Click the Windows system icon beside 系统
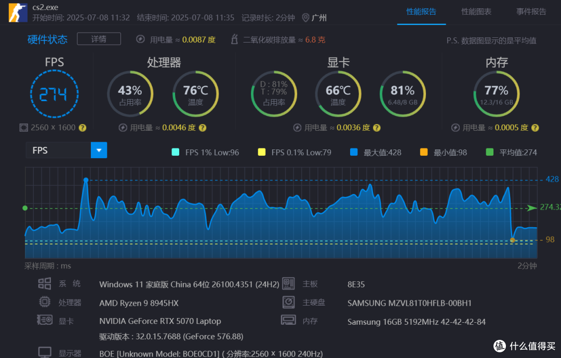561x358 pixels. coord(45,284)
